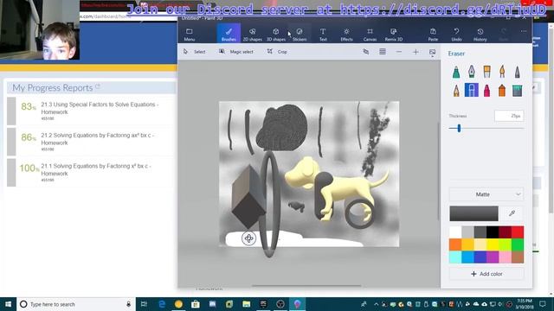Open the Text tool tab
Screen dimensions: 554x311
click(323, 34)
